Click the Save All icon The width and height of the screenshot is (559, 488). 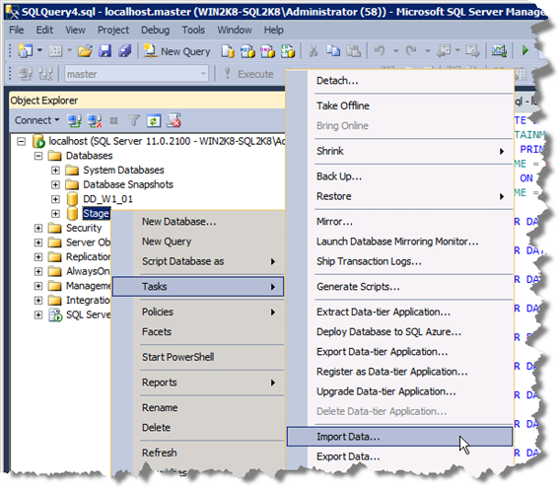click(125, 51)
